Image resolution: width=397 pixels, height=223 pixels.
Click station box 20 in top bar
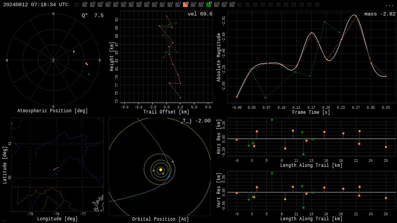232,4
